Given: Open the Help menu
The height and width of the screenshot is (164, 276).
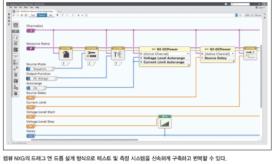Looking at the screenshot, I should (37, 8).
